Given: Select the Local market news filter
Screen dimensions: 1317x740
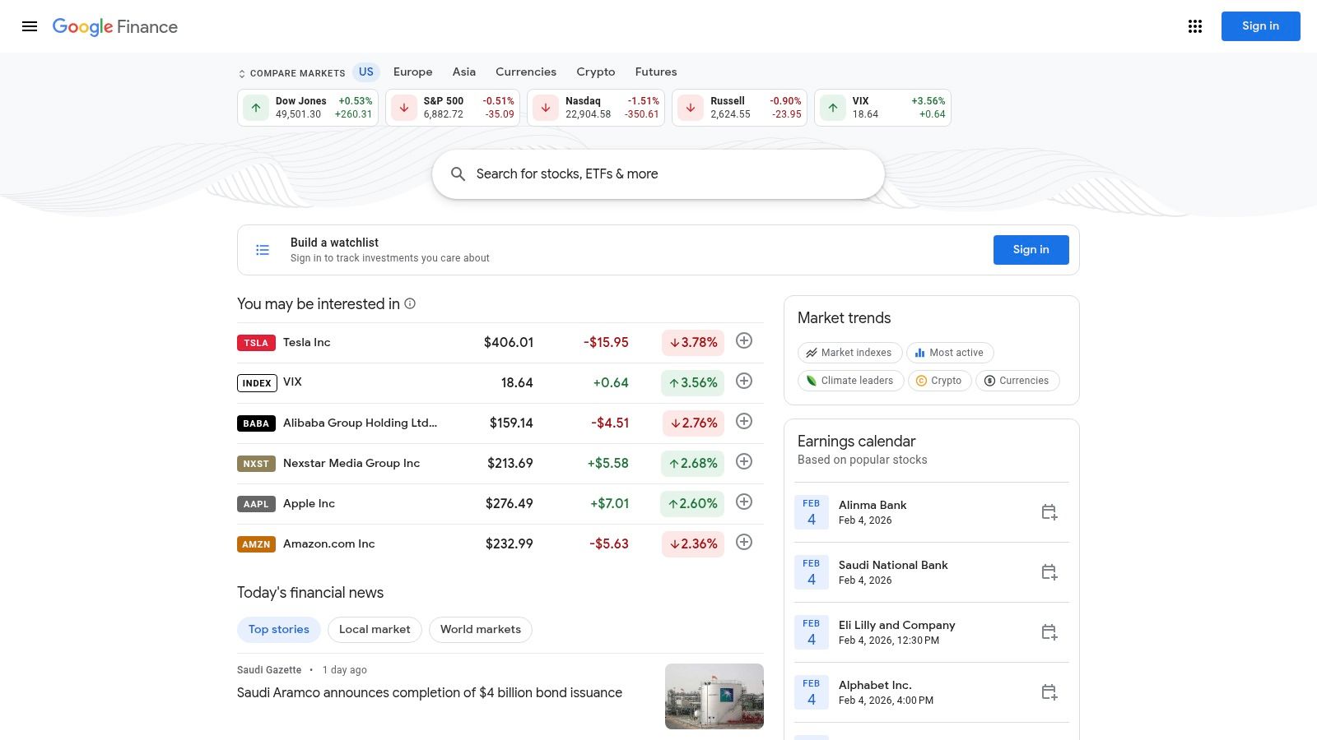Looking at the screenshot, I should 375,630.
